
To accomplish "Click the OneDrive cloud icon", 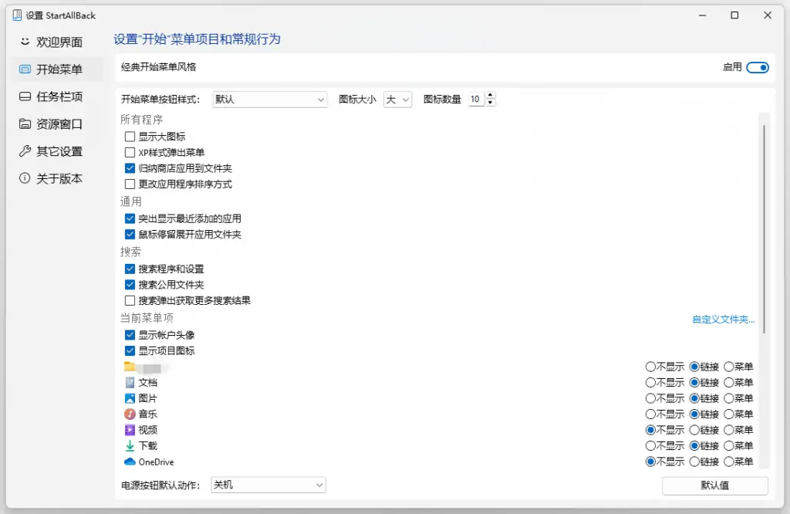I will [x=130, y=462].
